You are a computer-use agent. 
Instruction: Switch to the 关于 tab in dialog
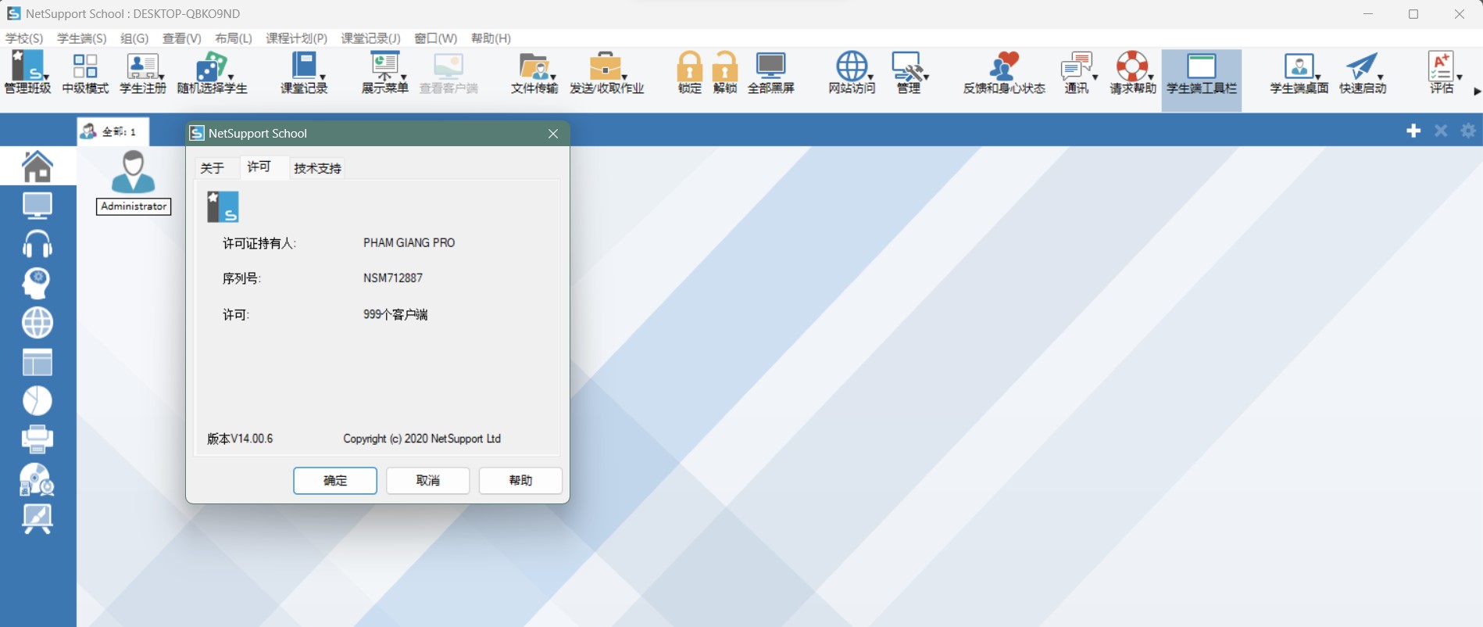pyautogui.click(x=213, y=168)
